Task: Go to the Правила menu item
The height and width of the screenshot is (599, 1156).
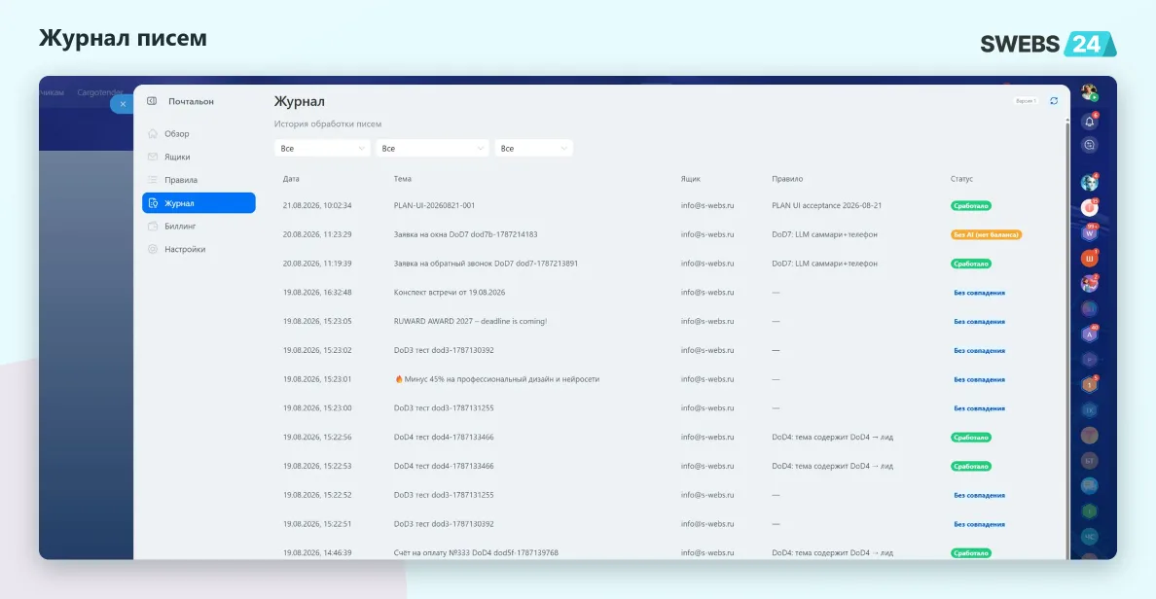Action: coord(199,180)
